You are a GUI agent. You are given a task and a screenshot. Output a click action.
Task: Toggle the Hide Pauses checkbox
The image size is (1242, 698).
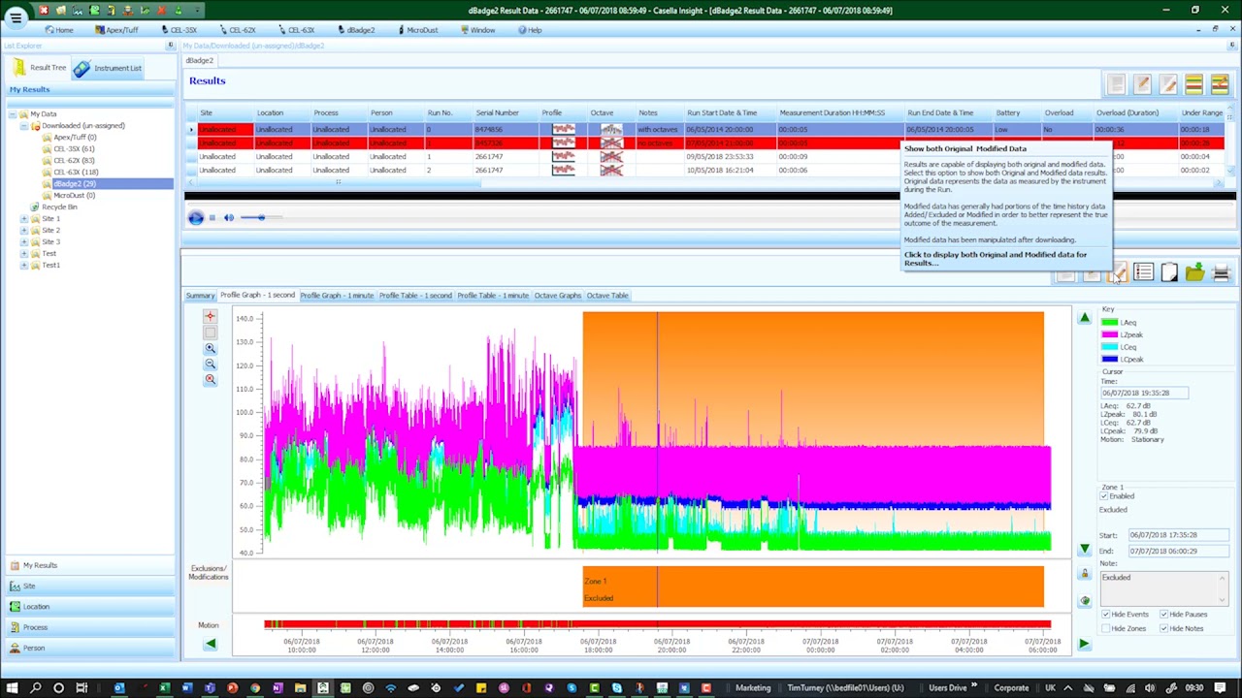click(x=1163, y=615)
